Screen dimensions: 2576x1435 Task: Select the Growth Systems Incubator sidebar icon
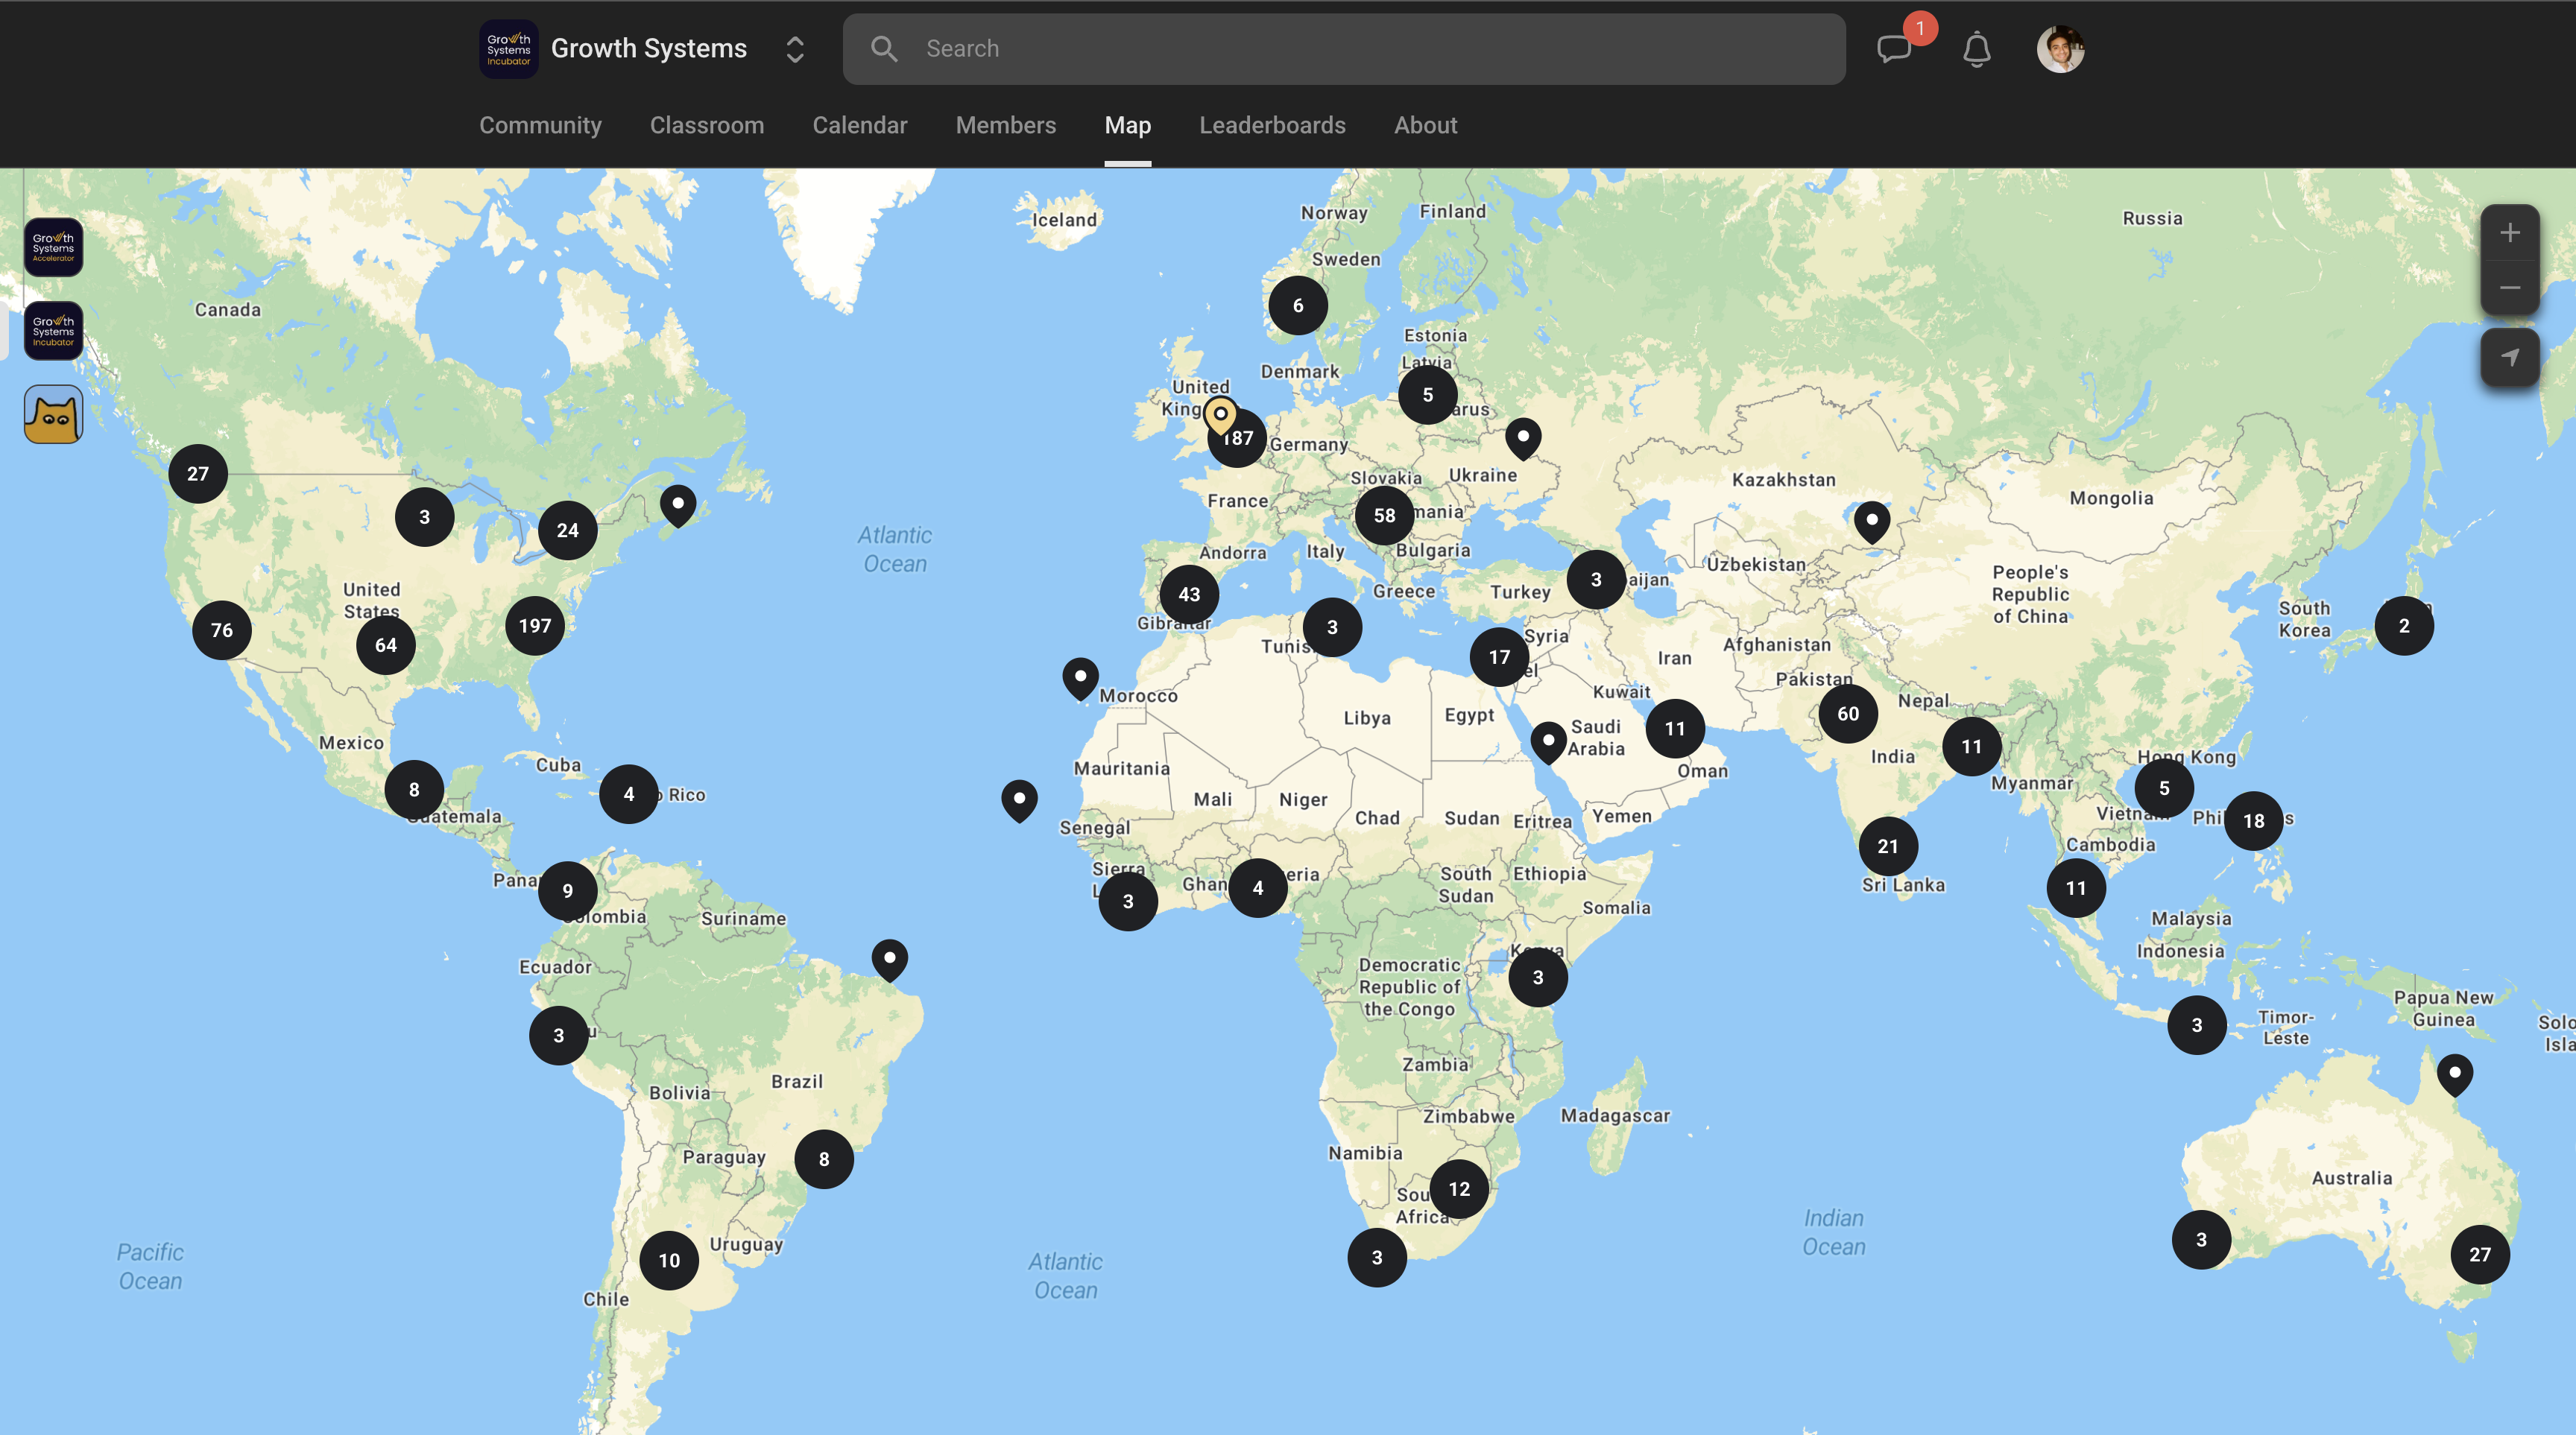coord(53,331)
